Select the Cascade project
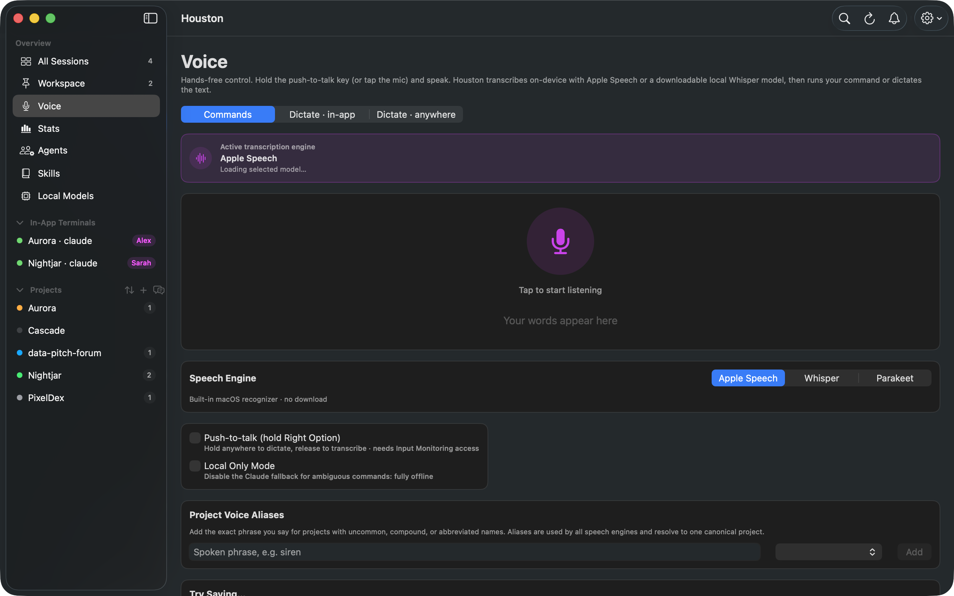The image size is (954, 596). click(x=86, y=330)
